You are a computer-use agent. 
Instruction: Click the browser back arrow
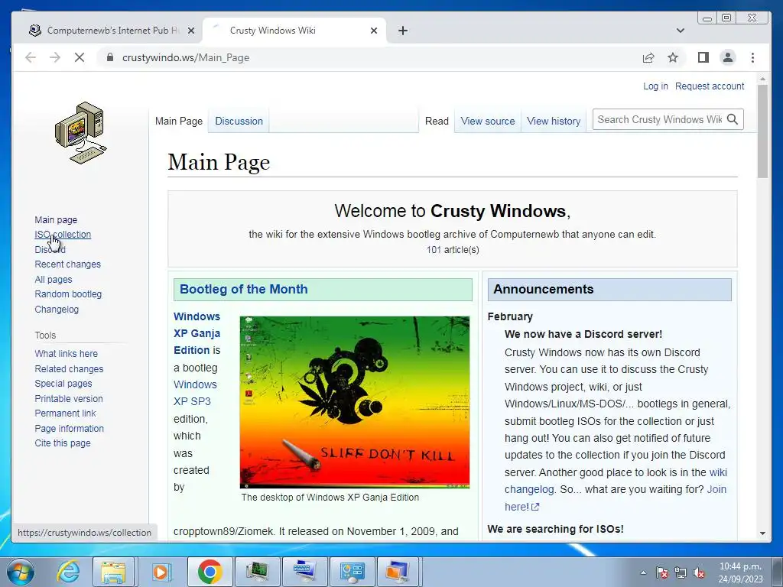point(31,57)
